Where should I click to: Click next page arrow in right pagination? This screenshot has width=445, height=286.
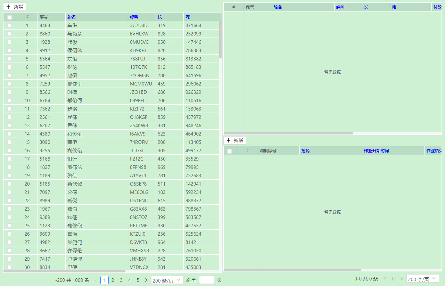coord(401,279)
